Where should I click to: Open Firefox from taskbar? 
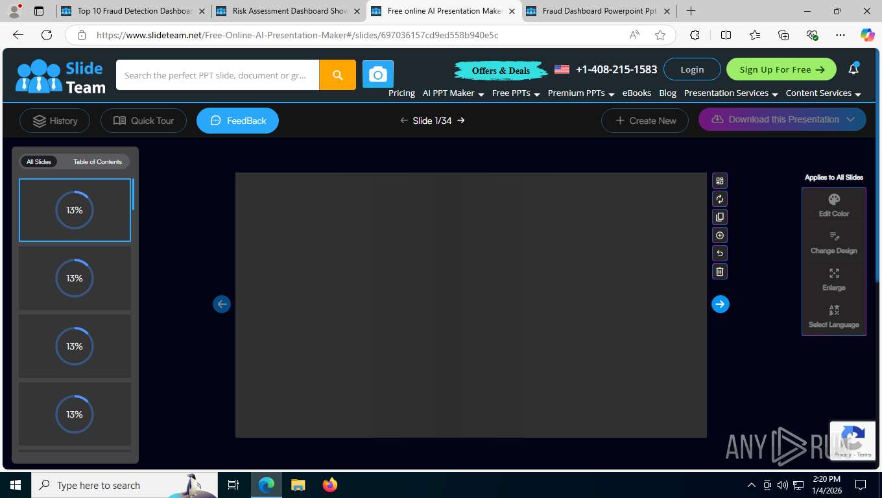[330, 485]
